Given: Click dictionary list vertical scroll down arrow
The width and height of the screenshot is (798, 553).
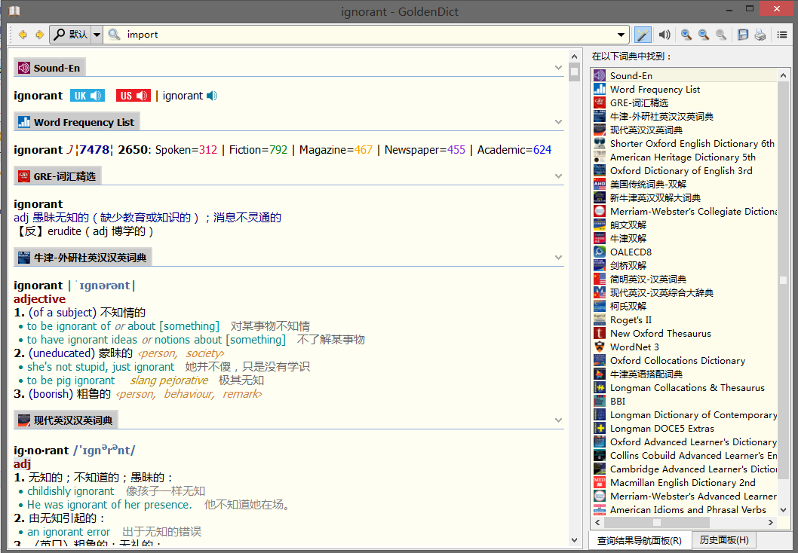Looking at the screenshot, I should point(783,509).
